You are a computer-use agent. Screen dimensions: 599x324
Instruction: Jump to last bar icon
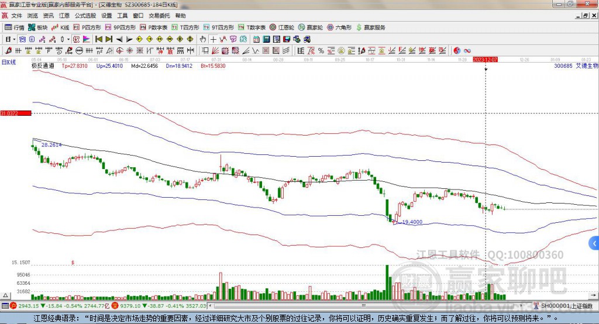(x=109, y=39)
